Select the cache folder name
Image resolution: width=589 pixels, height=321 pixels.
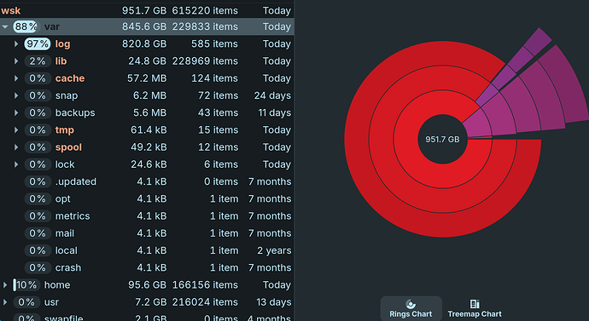[x=70, y=78]
